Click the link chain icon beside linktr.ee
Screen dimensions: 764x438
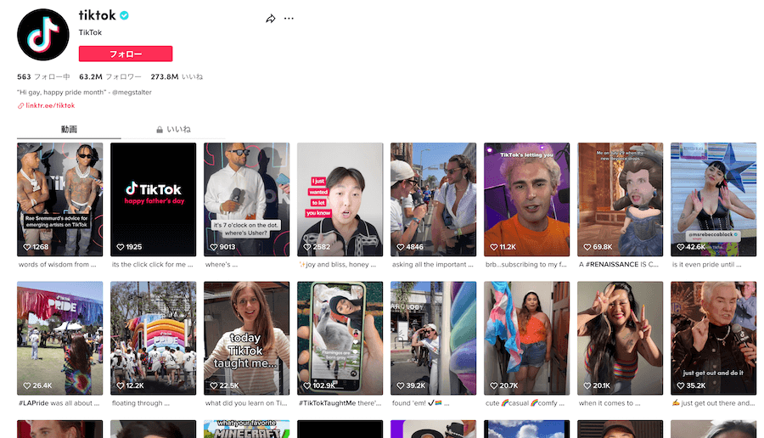(21, 106)
